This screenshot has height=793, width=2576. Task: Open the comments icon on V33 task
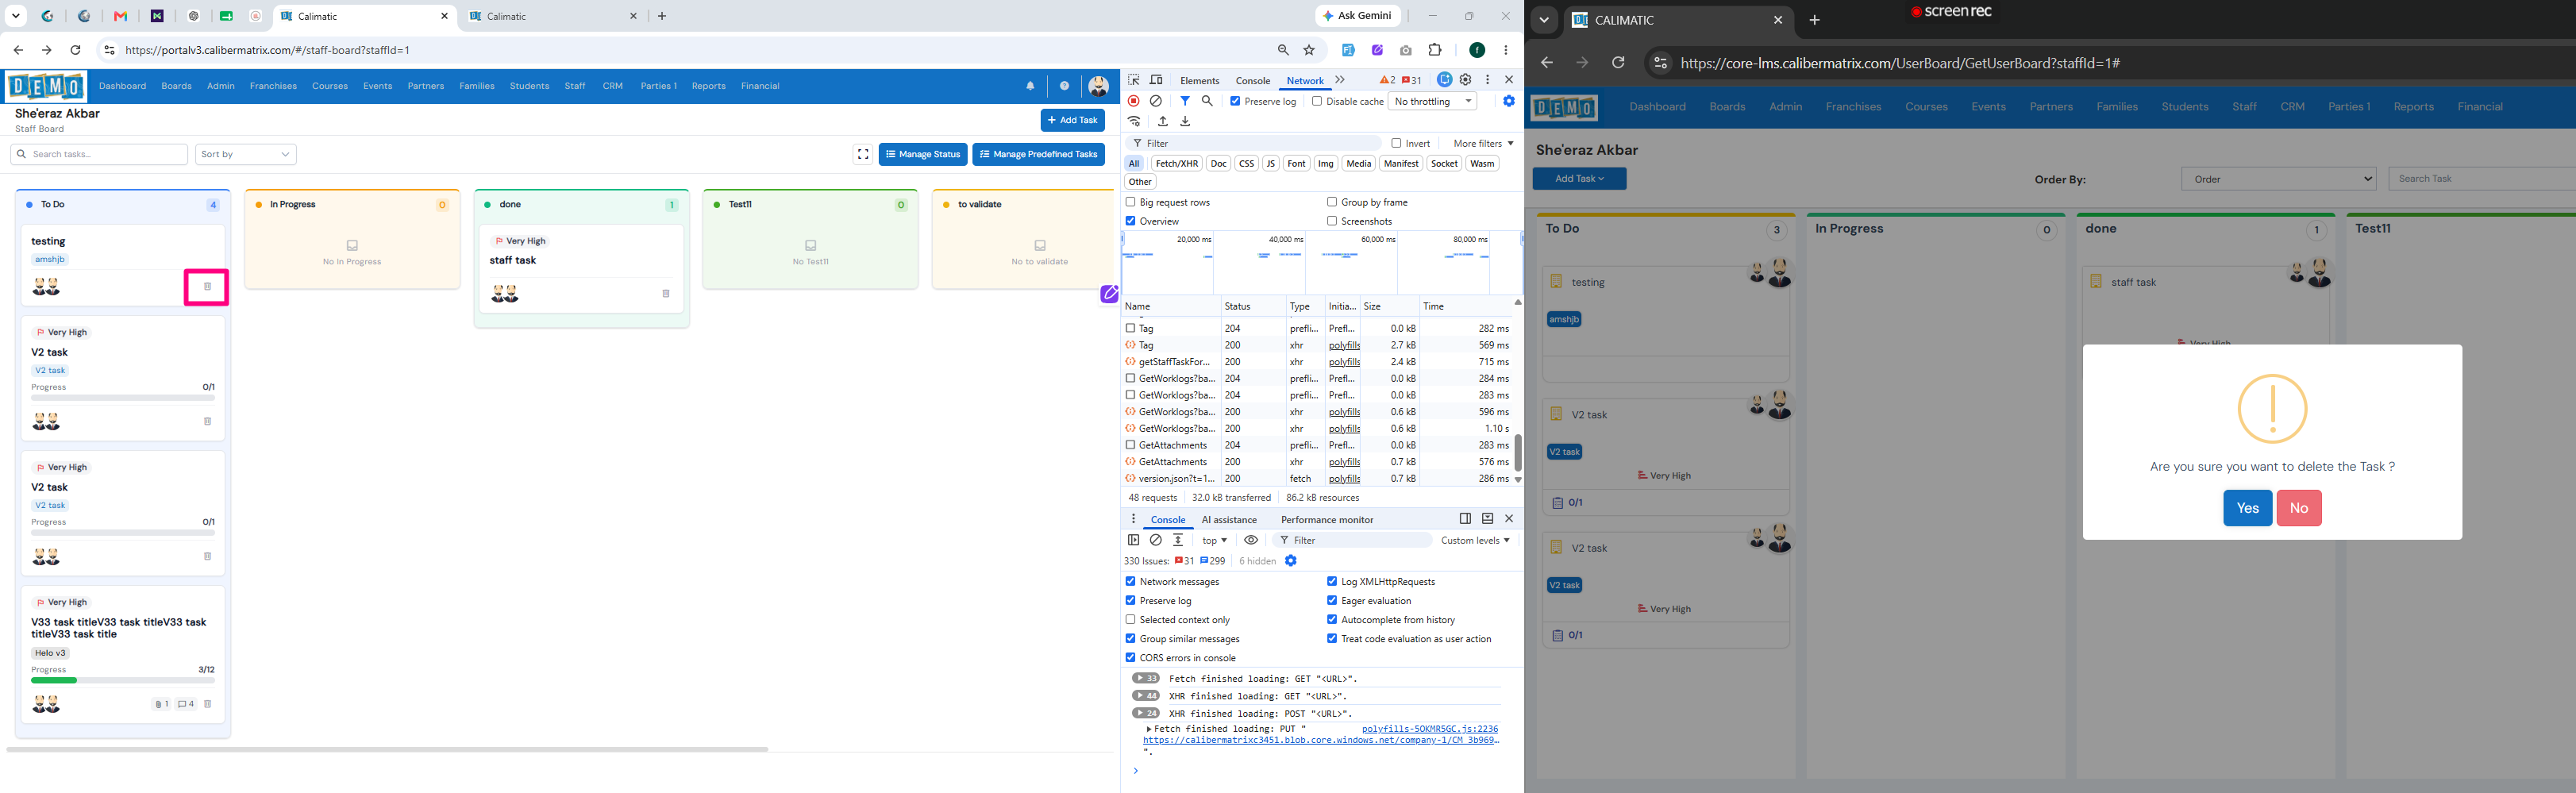[x=186, y=704]
